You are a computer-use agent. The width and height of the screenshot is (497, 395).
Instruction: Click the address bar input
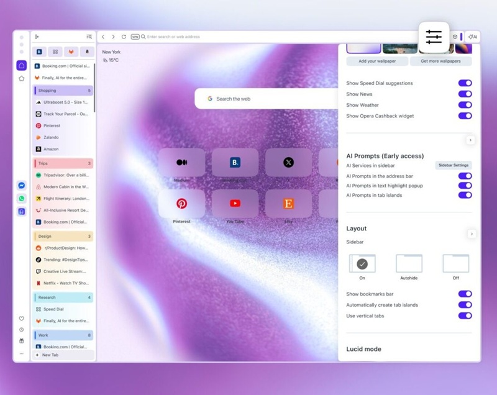[279, 37]
